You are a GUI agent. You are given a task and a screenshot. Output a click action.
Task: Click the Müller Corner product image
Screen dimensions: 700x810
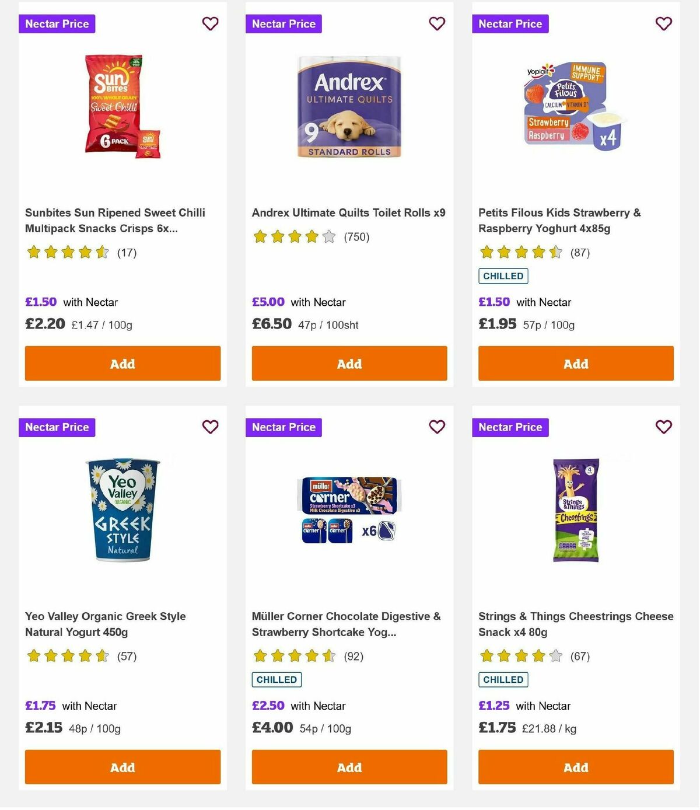tap(349, 511)
